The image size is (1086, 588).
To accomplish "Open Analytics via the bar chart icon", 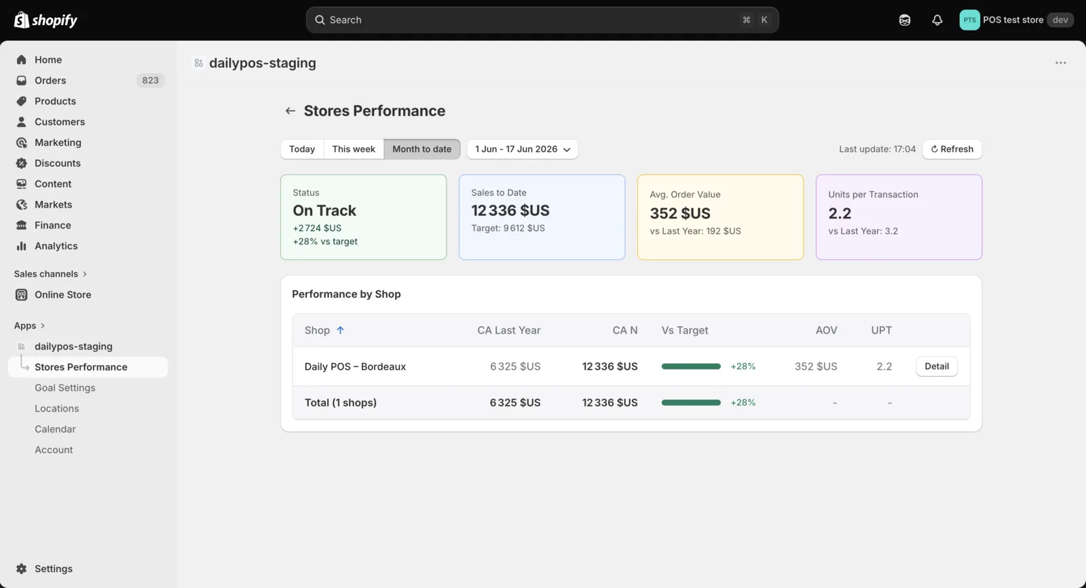I will [22, 246].
